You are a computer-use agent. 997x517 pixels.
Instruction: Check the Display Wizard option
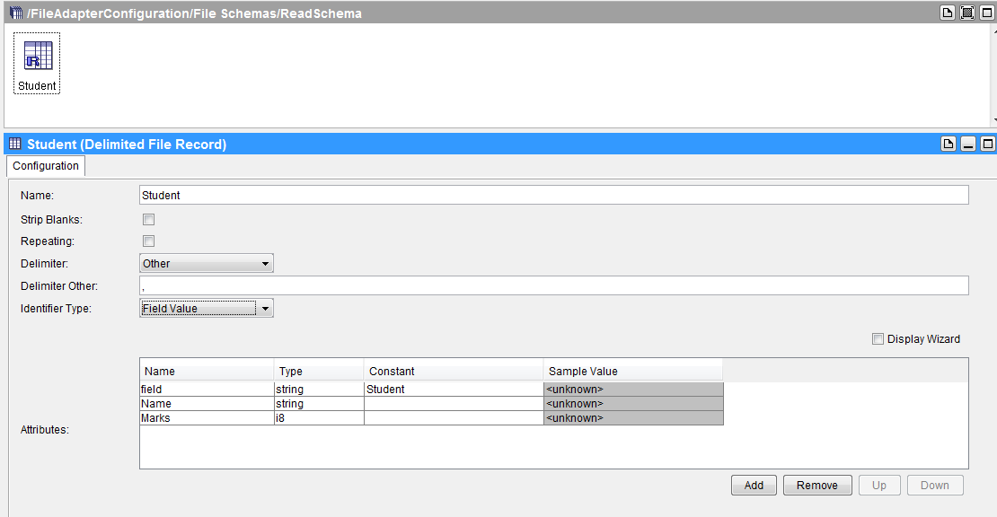pyautogui.click(x=878, y=339)
